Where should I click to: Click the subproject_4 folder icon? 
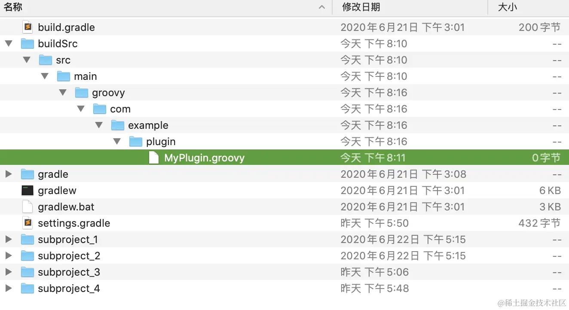27,288
